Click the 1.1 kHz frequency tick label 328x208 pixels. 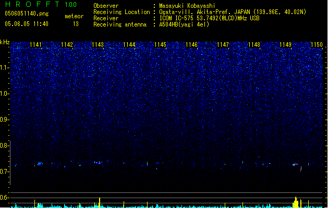[x=5, y=68]
